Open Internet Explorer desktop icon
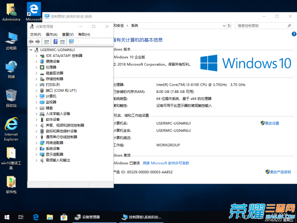The width and height of the screenshot is (297, 223). tap(11, 129)
